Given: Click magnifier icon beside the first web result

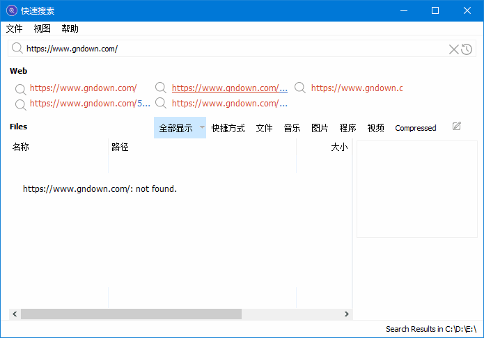Looking at the screenshot, I should point(20,89).
